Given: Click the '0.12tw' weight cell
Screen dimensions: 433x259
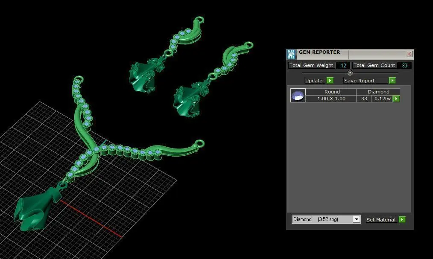Looking at the screenshot, I should tap(382, 99).
